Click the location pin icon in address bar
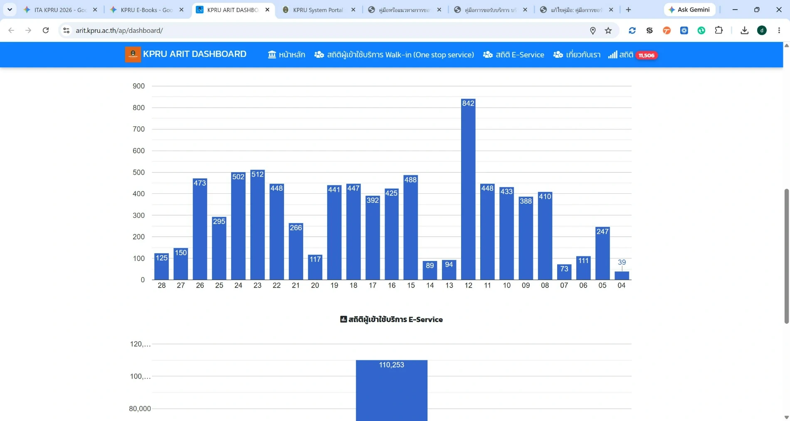Viewport: 790px width, 421px height. click(593, 30)
